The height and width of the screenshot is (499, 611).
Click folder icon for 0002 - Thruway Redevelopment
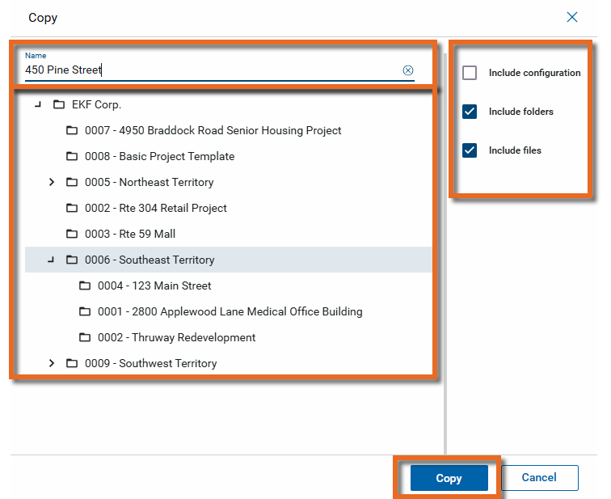pos(85,338)
